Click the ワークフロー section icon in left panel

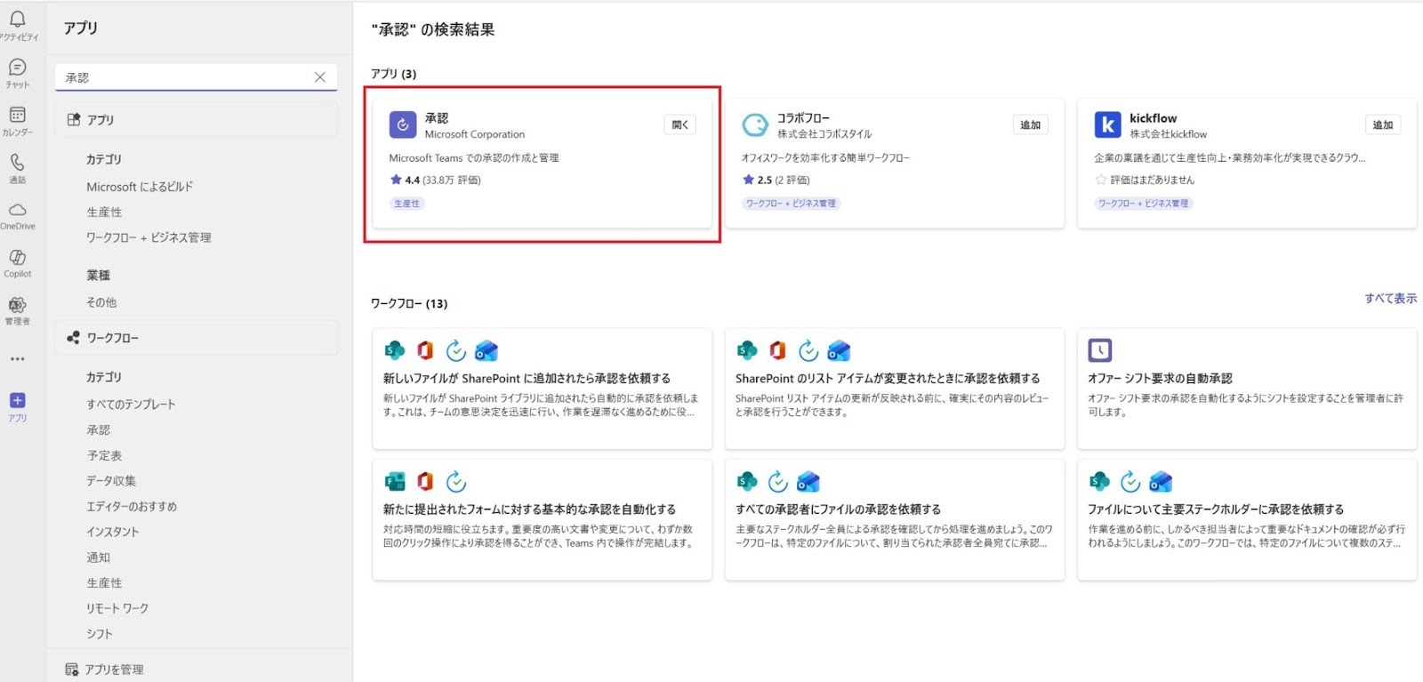click(74, 338)
